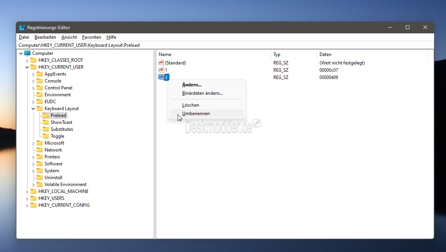Click the Console folder icon
The width and height of the screenshot is (446, 252).
40,81
